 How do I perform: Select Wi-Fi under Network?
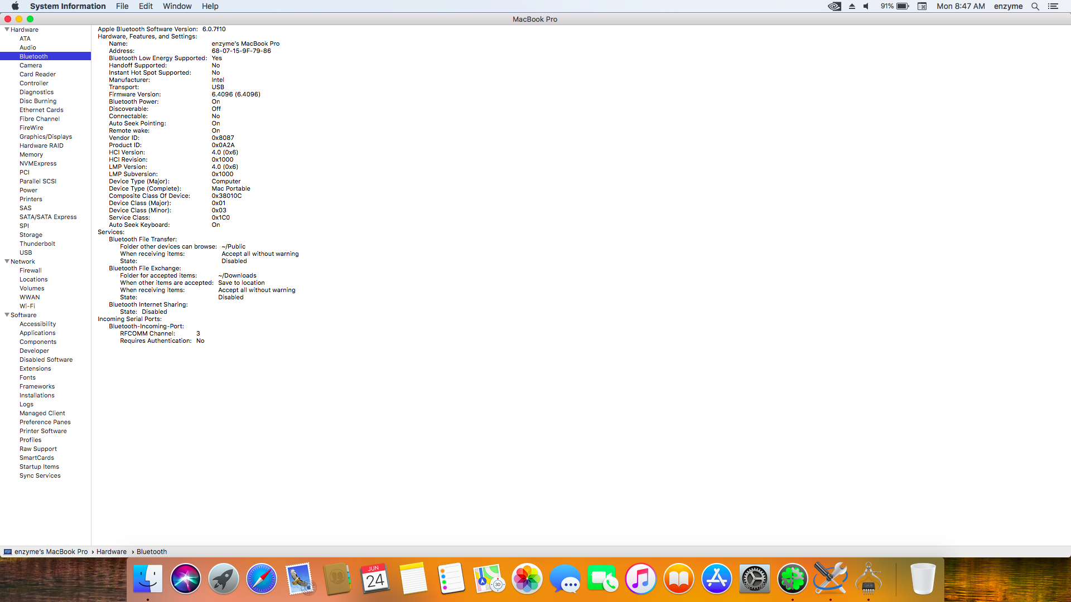(x=27, y=306)
